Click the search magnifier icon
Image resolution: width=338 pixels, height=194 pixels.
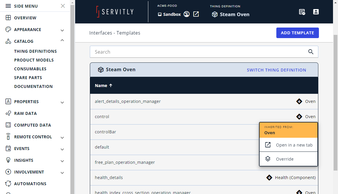click(311, 52)
